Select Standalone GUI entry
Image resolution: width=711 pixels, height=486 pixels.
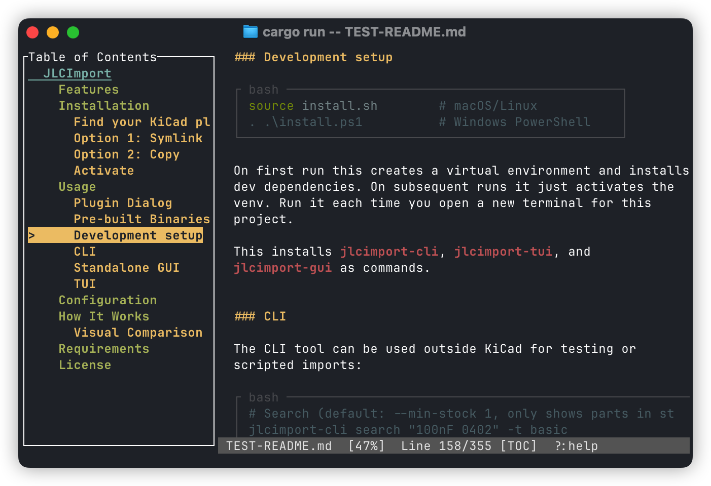pos(127,268)
